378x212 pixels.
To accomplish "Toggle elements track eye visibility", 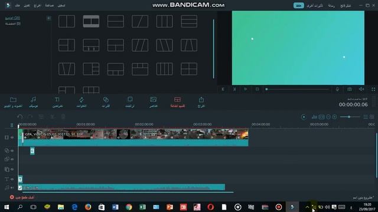I will [12, 169].
